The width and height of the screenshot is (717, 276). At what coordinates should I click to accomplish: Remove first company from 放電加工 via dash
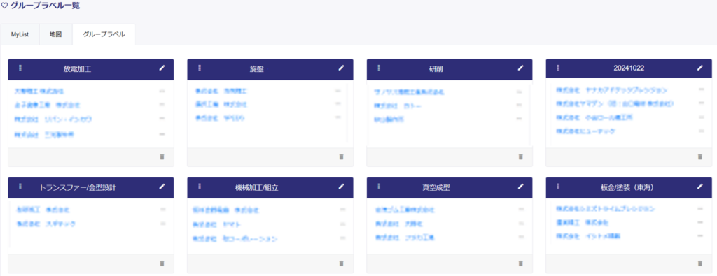point(162,91)
